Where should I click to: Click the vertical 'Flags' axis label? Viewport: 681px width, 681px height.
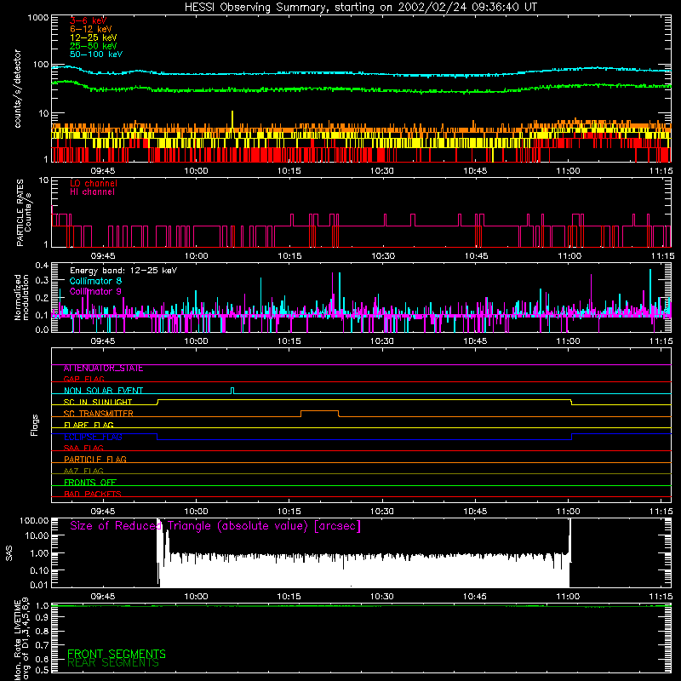click(x=35, y=425)
